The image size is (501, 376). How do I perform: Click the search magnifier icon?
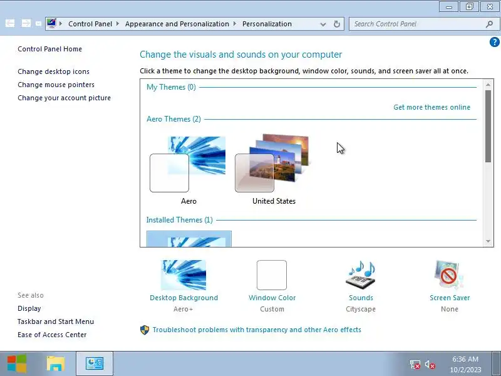pos(489,24)
